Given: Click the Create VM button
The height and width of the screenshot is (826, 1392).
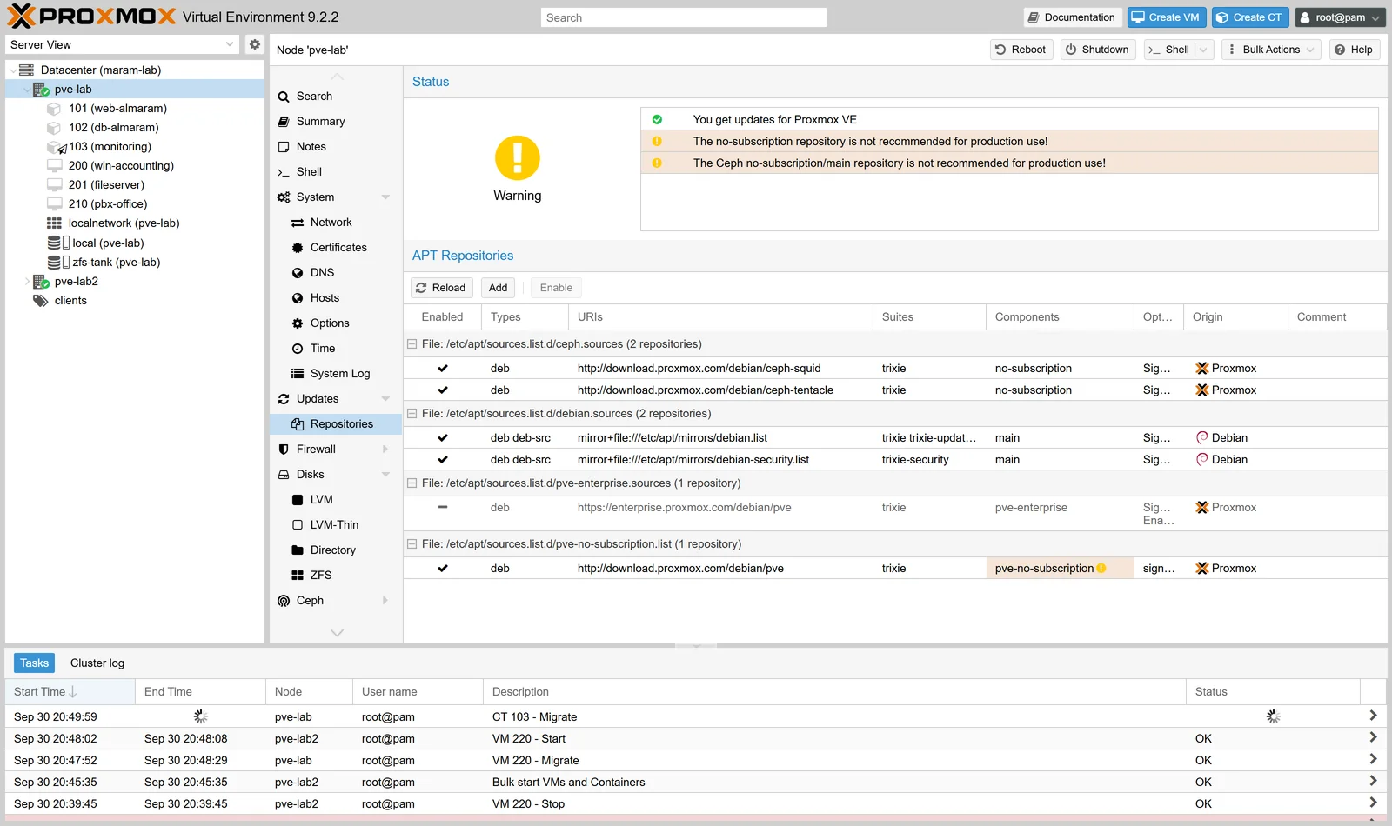Looking at the screenshot, I should click(x=1166, y=17).
